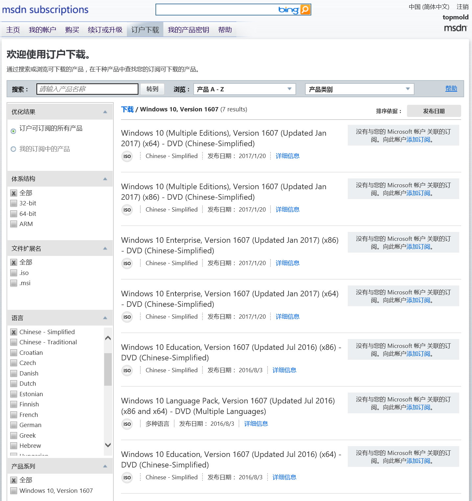Viewport: 472px width, 501px height.
Task: Click the Bing search magnifier icon
Action: click(x=305, y=10)
